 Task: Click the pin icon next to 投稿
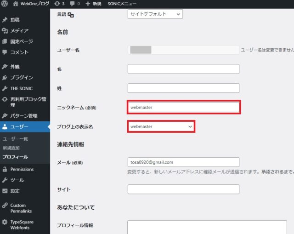pyautogui.click(x=5, y=20)
